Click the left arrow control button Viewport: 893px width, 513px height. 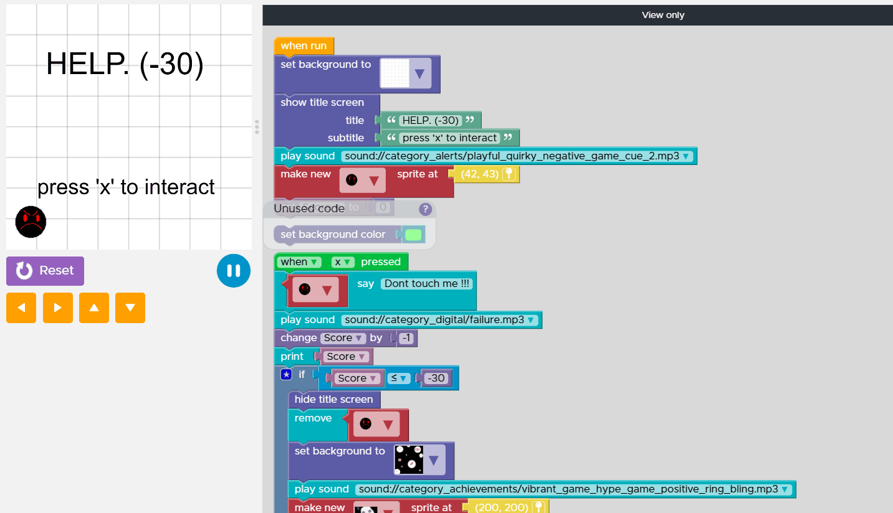[x=21, y=308]
